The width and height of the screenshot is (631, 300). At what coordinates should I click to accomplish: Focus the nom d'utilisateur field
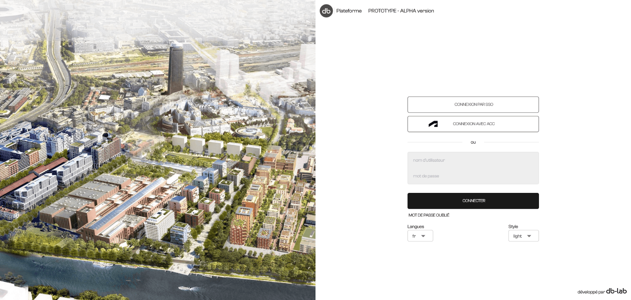coord(473,160)
